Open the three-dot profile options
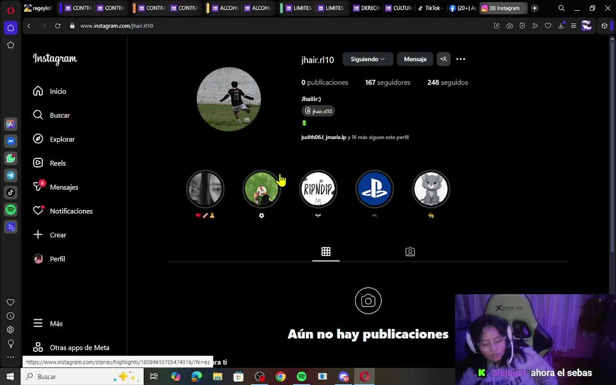Screen dimensions: 616x385 click(460, 59)
